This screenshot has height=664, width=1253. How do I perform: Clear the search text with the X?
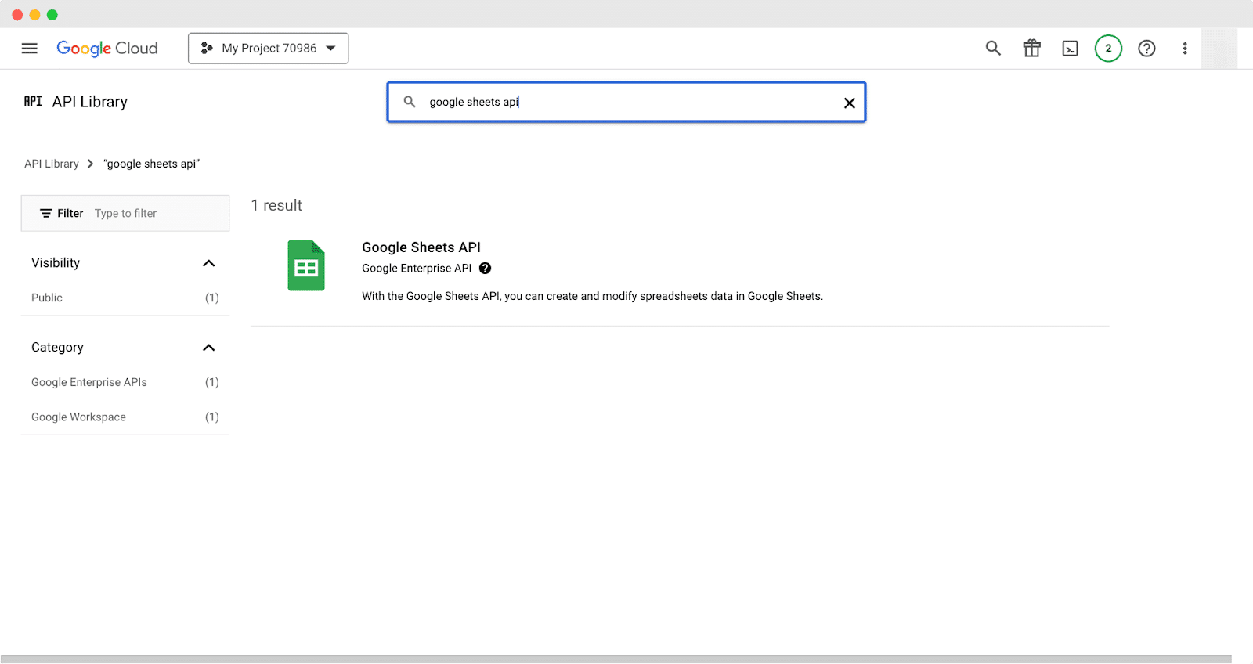849,103
